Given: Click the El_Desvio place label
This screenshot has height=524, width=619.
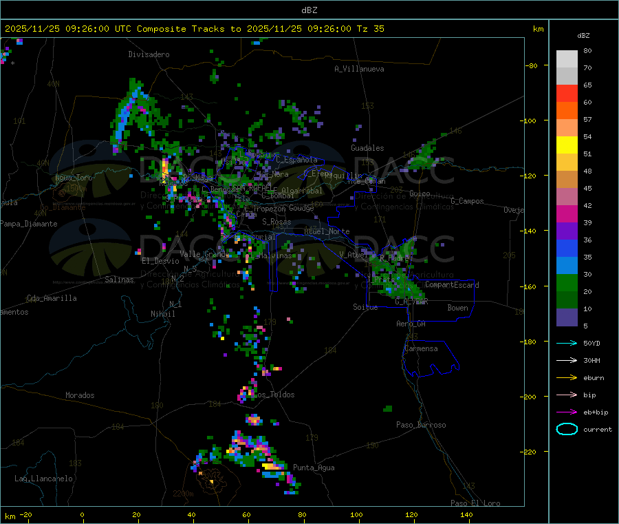Looking at the screenshot, I should pyautogui.click(x=160, y=261).
